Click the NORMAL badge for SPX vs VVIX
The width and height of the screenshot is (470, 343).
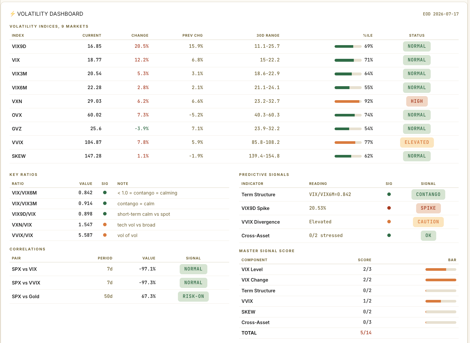point(193,283)
